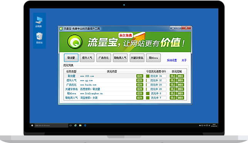Launch Edge browser from the taskbar
This screenshot has height=143, width=248.
click(x=85, y=125)
